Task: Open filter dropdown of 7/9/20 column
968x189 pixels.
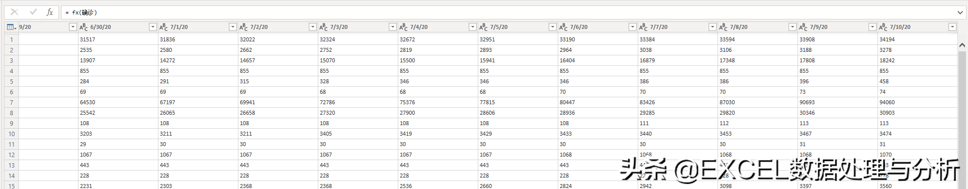Action: point(873,27)
